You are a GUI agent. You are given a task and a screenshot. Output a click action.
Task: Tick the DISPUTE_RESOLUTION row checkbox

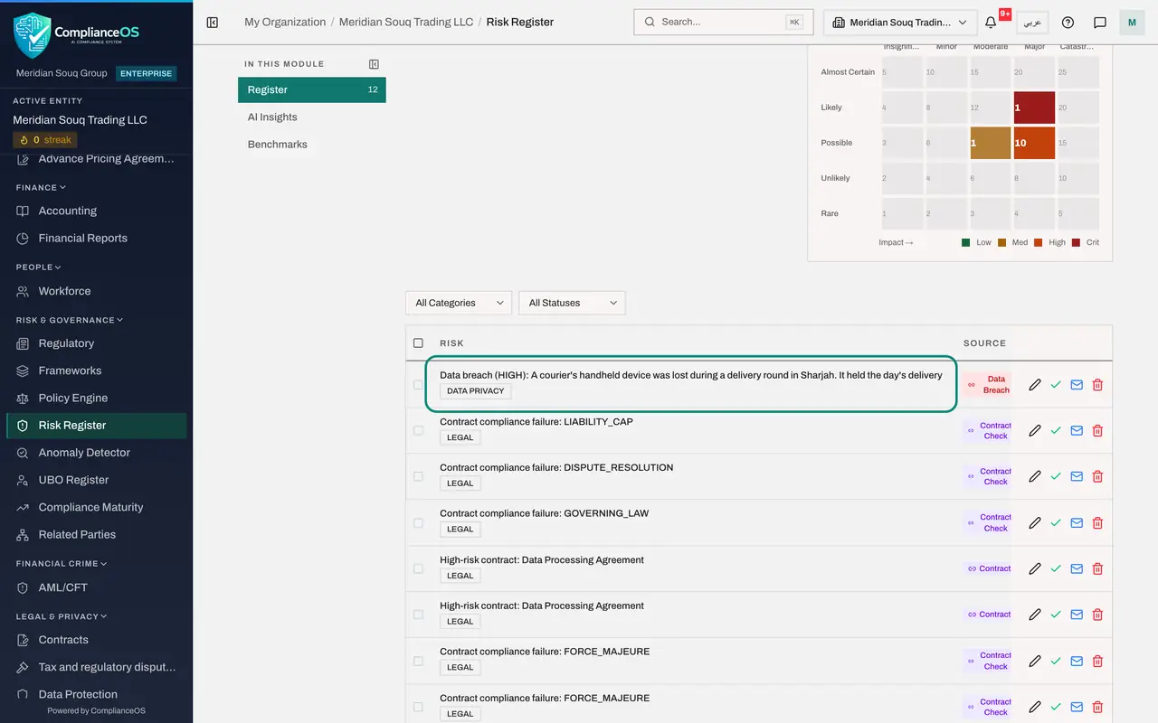pyautogui.click(x=418, y=477)
